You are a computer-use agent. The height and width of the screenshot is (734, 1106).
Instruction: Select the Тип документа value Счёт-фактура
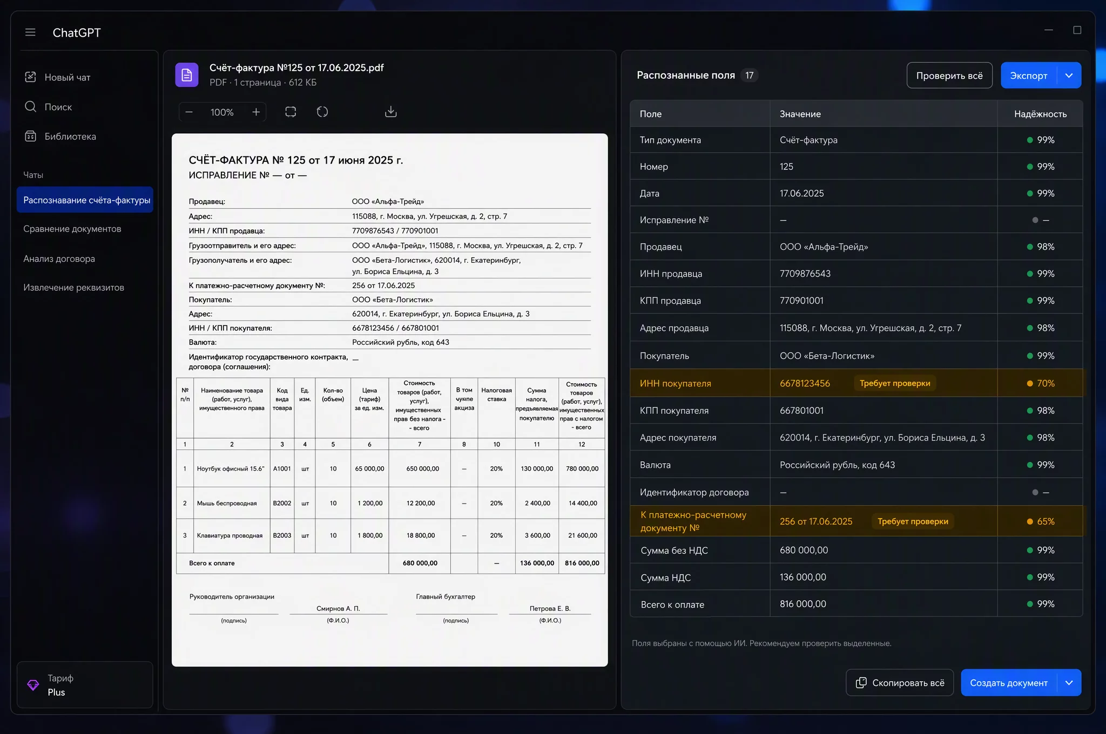[x=808, y=140]
